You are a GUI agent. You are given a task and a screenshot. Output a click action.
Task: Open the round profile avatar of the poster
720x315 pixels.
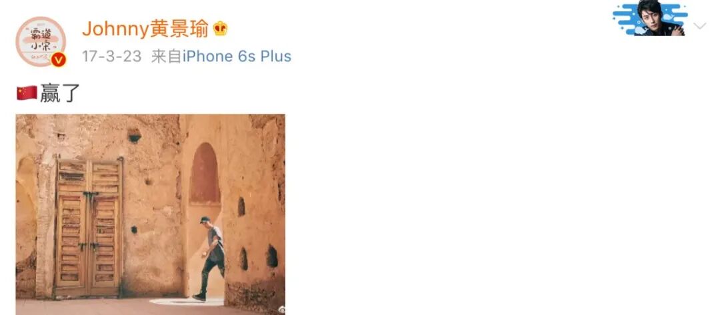[41, 42]
